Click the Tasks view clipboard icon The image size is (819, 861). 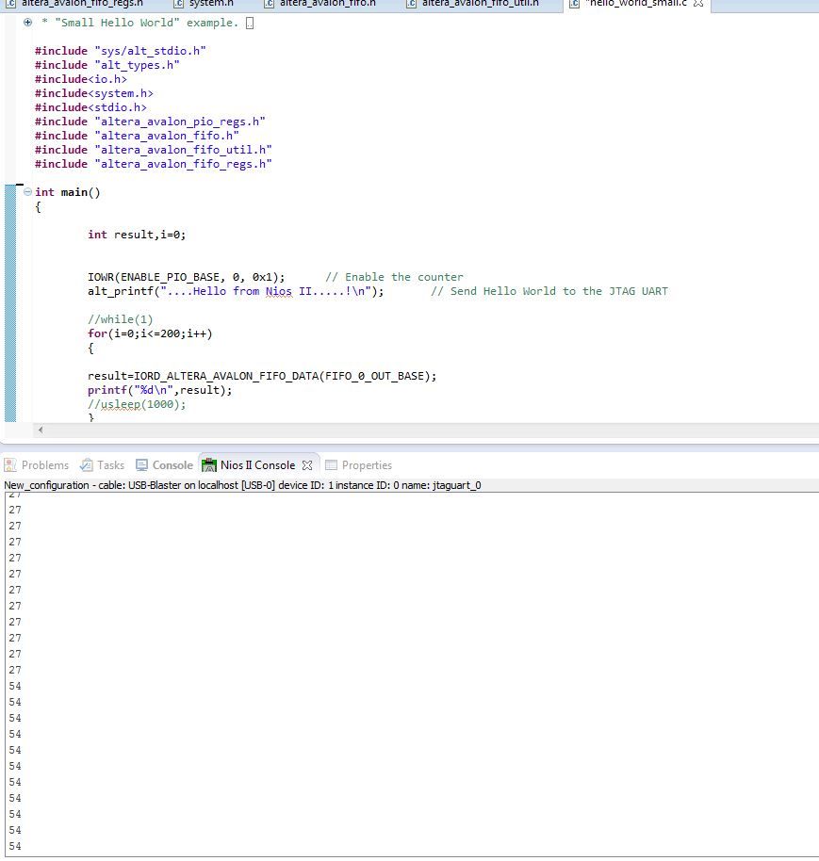[87, 465]
